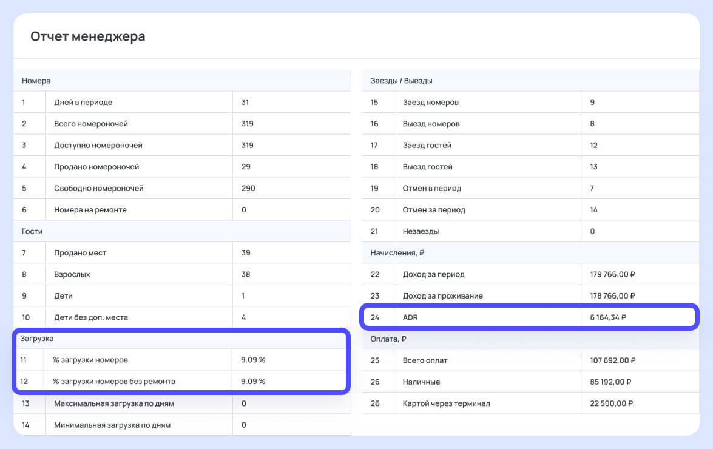Select the 'Всего номероночей' value 319
The width and height of the screenshot is (713, 449).
pyautogui.click(x=248, y=124)
